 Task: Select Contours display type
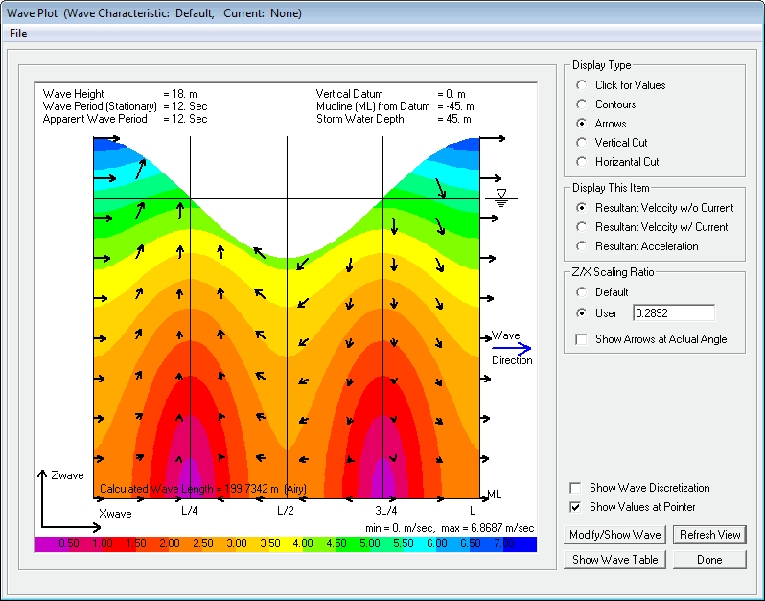[x=581, y=104]
